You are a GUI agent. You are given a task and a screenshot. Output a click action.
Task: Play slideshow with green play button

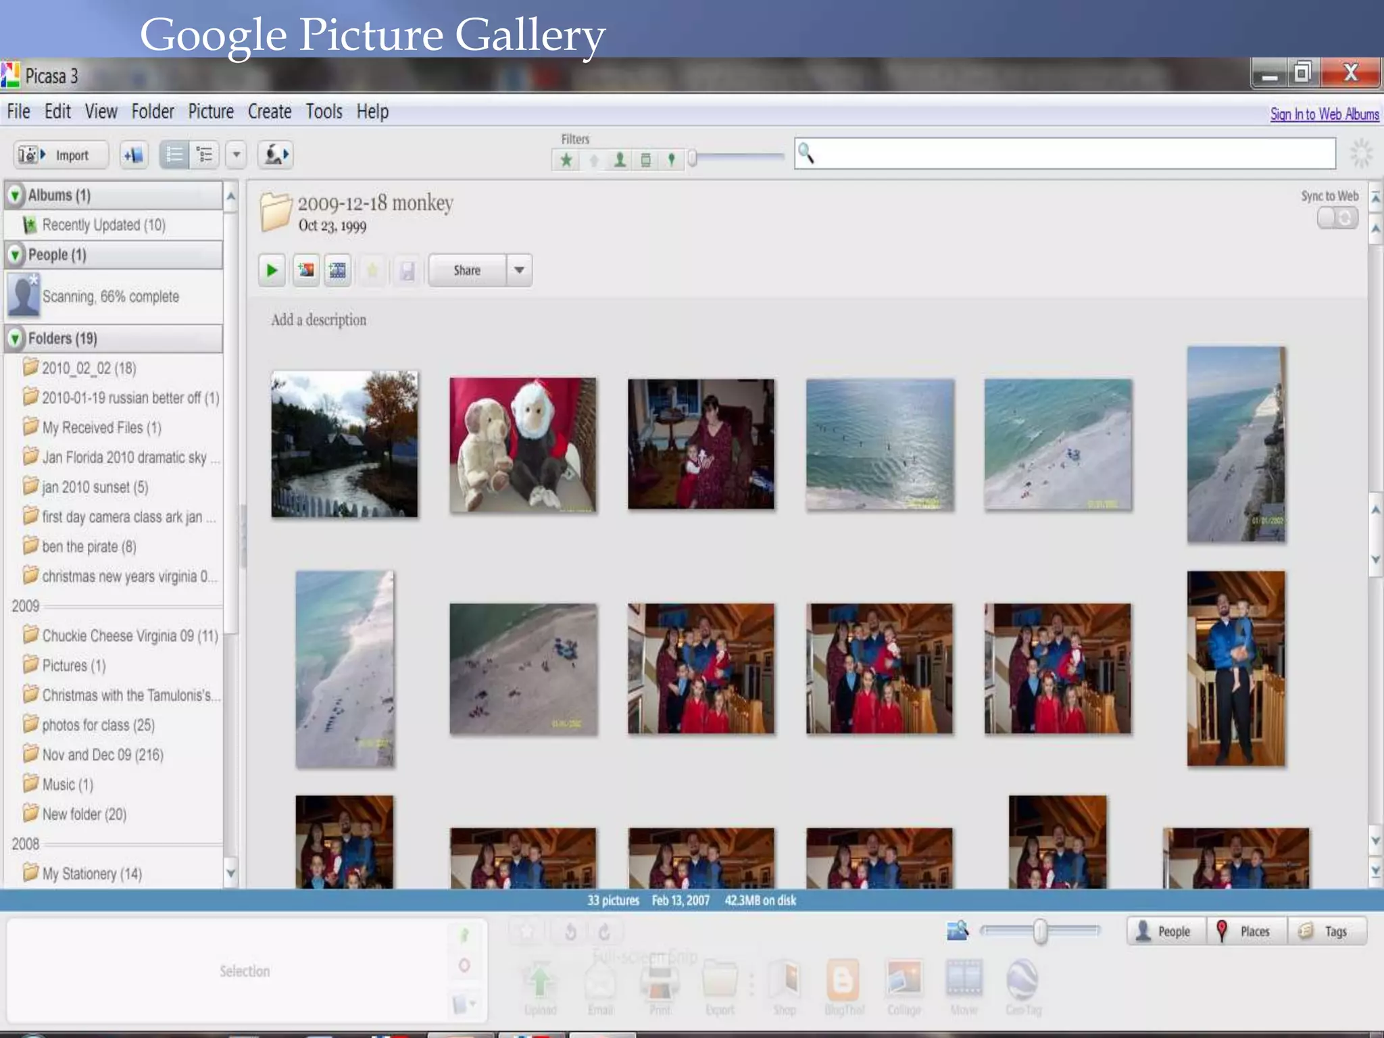[272, 271]
